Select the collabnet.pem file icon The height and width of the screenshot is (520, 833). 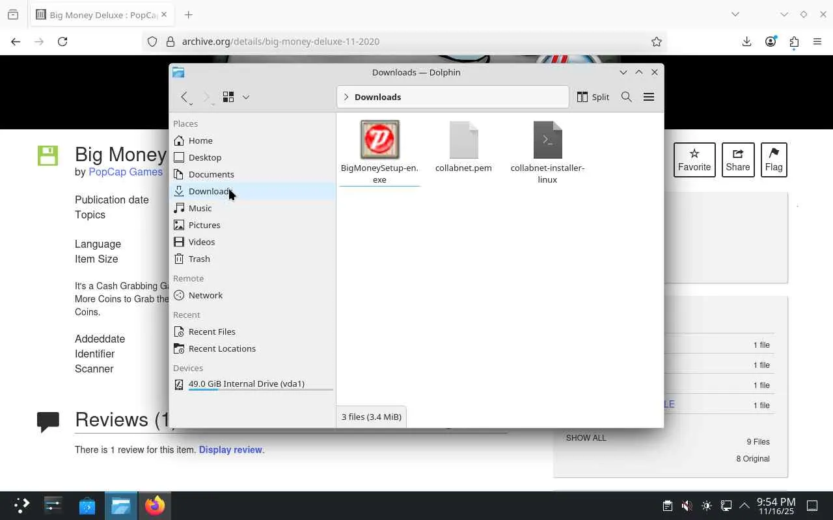point(463,140)
